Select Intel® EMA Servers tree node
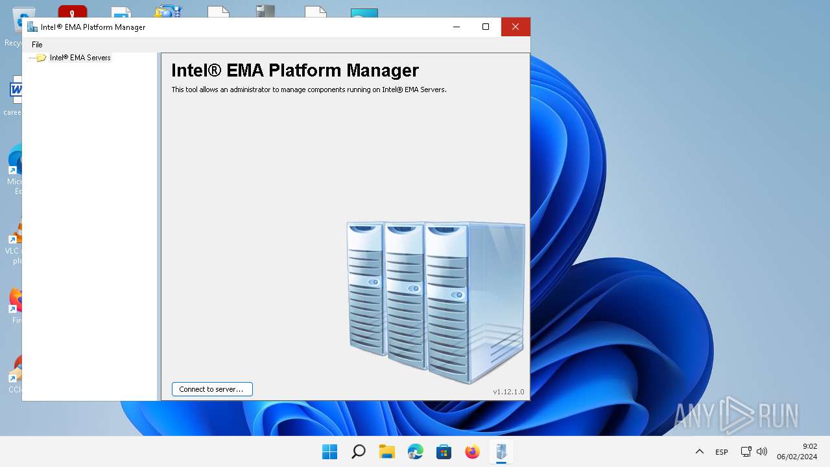The width and height of the screenshot is (830, 467). pyautogui.click(x=80, y=58)
